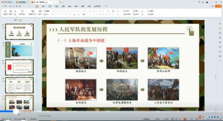Screen dimensions: 223x121
Task: Open the 工具 ribbon tab
Action: [x=89, y=6]
